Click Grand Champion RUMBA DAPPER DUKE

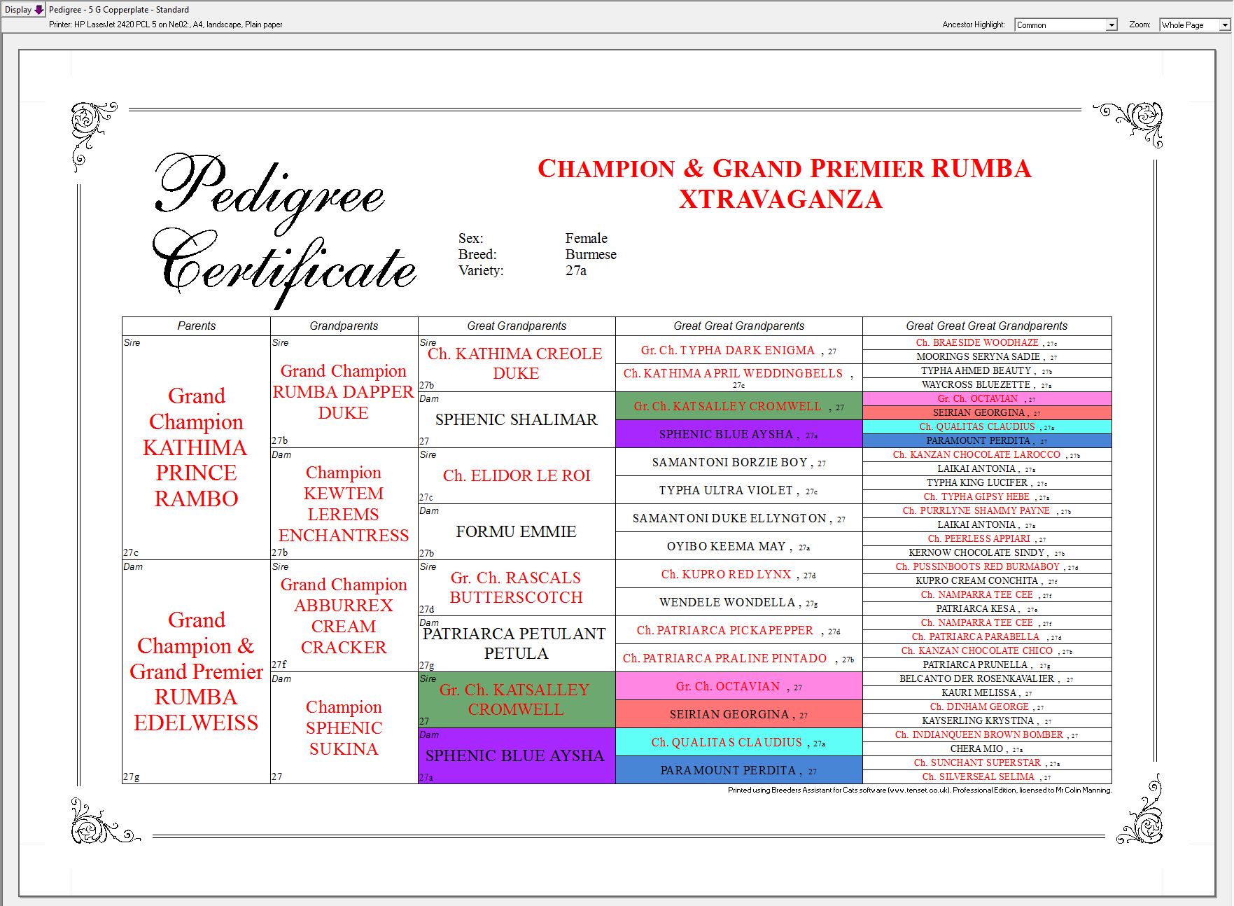point(344,391)
